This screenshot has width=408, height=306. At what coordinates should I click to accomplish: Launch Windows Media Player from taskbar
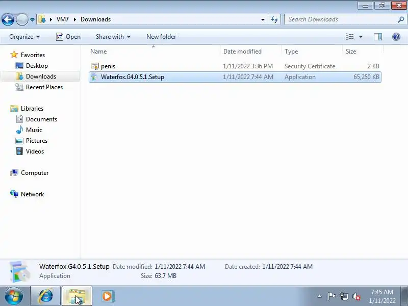click(x=107, y=296)
